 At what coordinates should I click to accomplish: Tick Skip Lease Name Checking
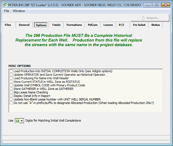click(11, 92)
